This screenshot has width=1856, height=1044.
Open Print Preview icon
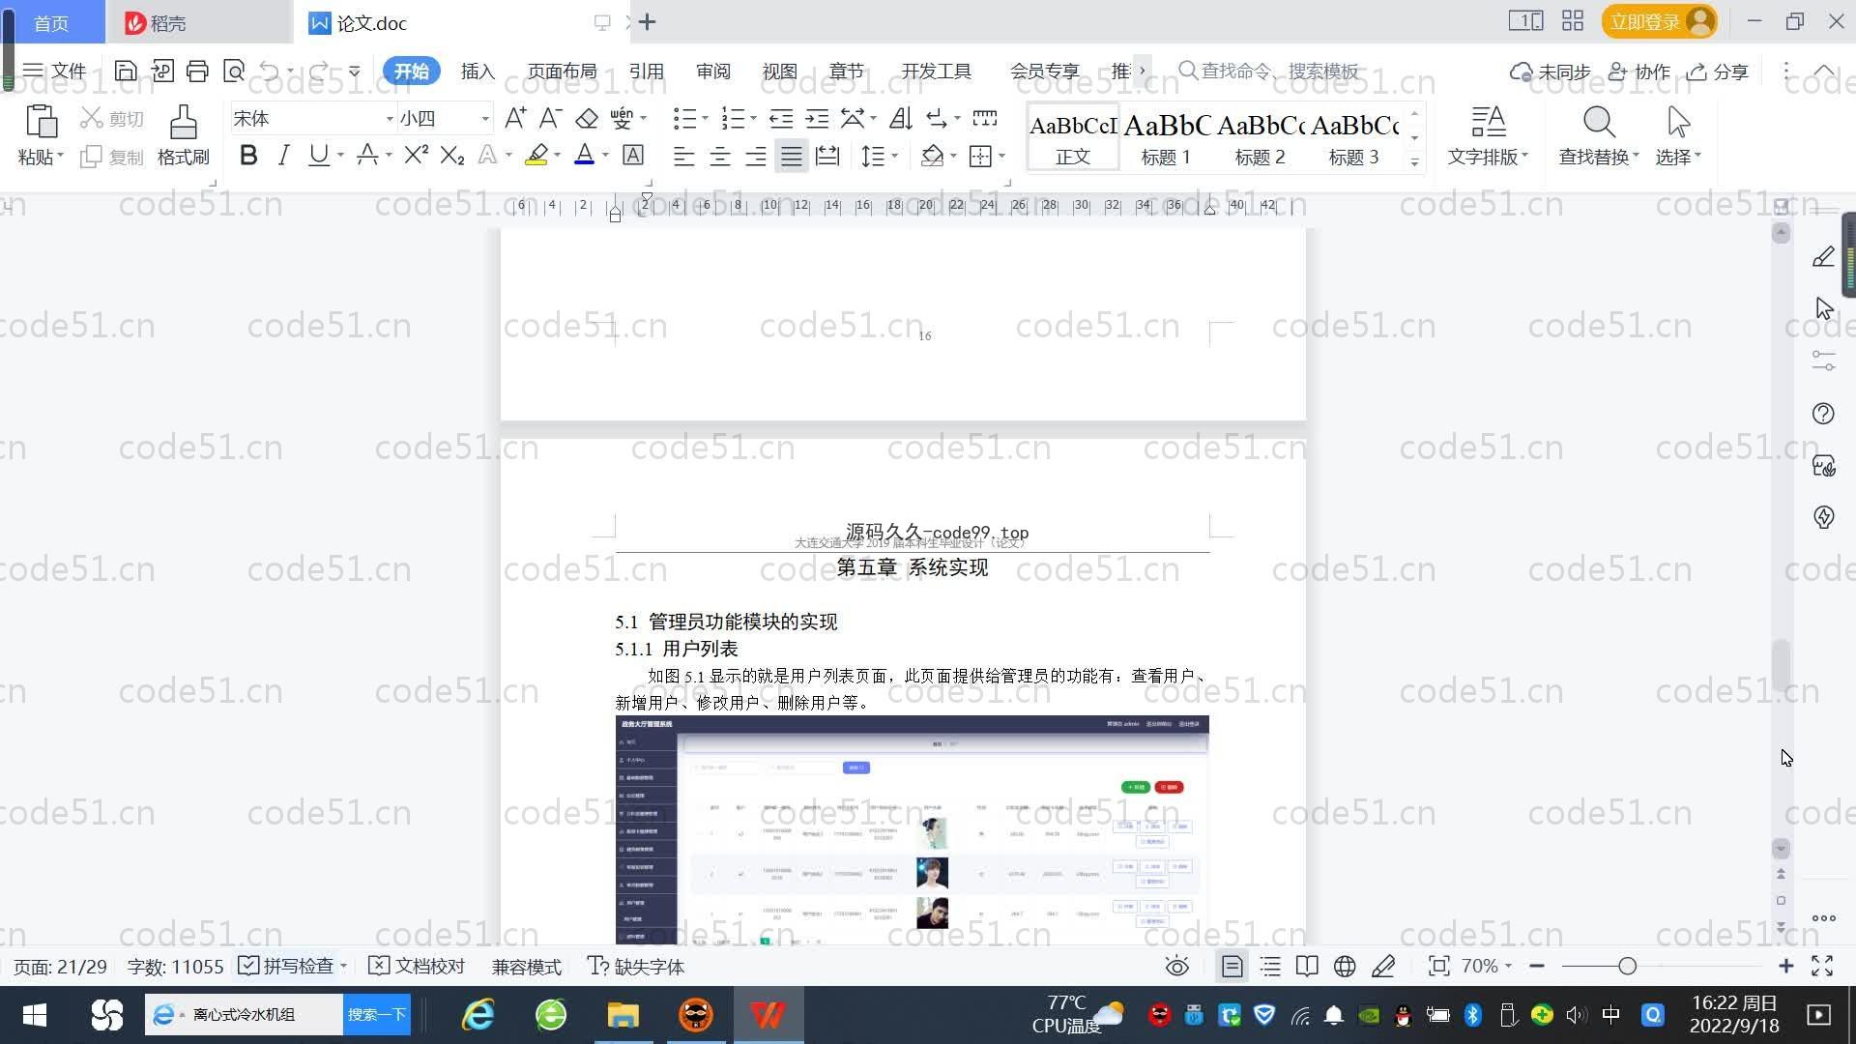pos(234,71)
